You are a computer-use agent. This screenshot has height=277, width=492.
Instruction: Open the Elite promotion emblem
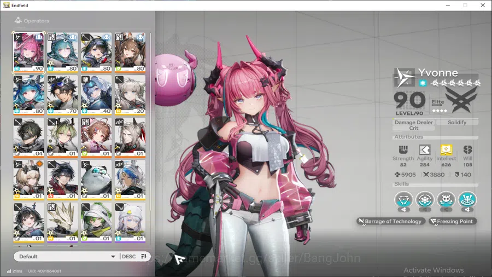[461, 100]
